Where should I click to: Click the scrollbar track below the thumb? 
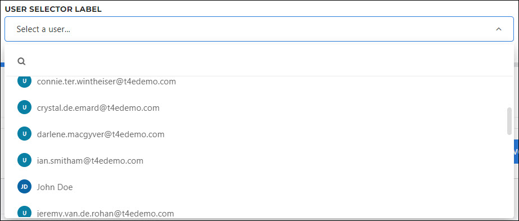(x=509, y=175)
